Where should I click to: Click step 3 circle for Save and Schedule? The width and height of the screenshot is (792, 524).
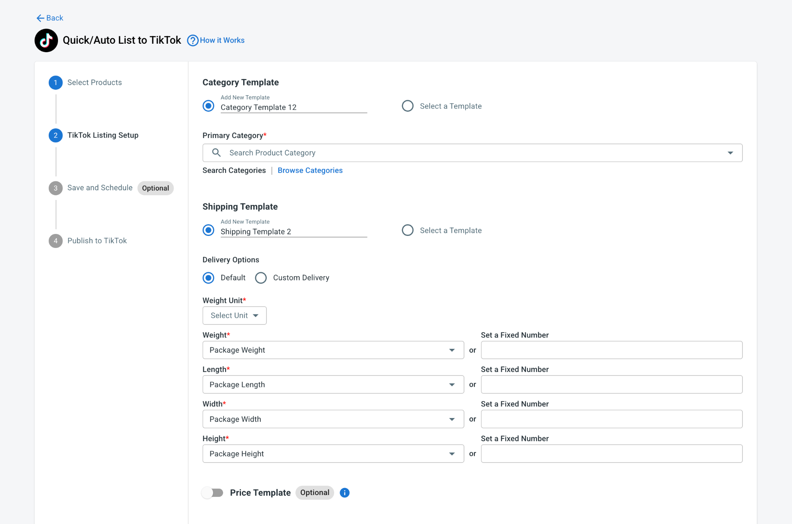(56, 188)
